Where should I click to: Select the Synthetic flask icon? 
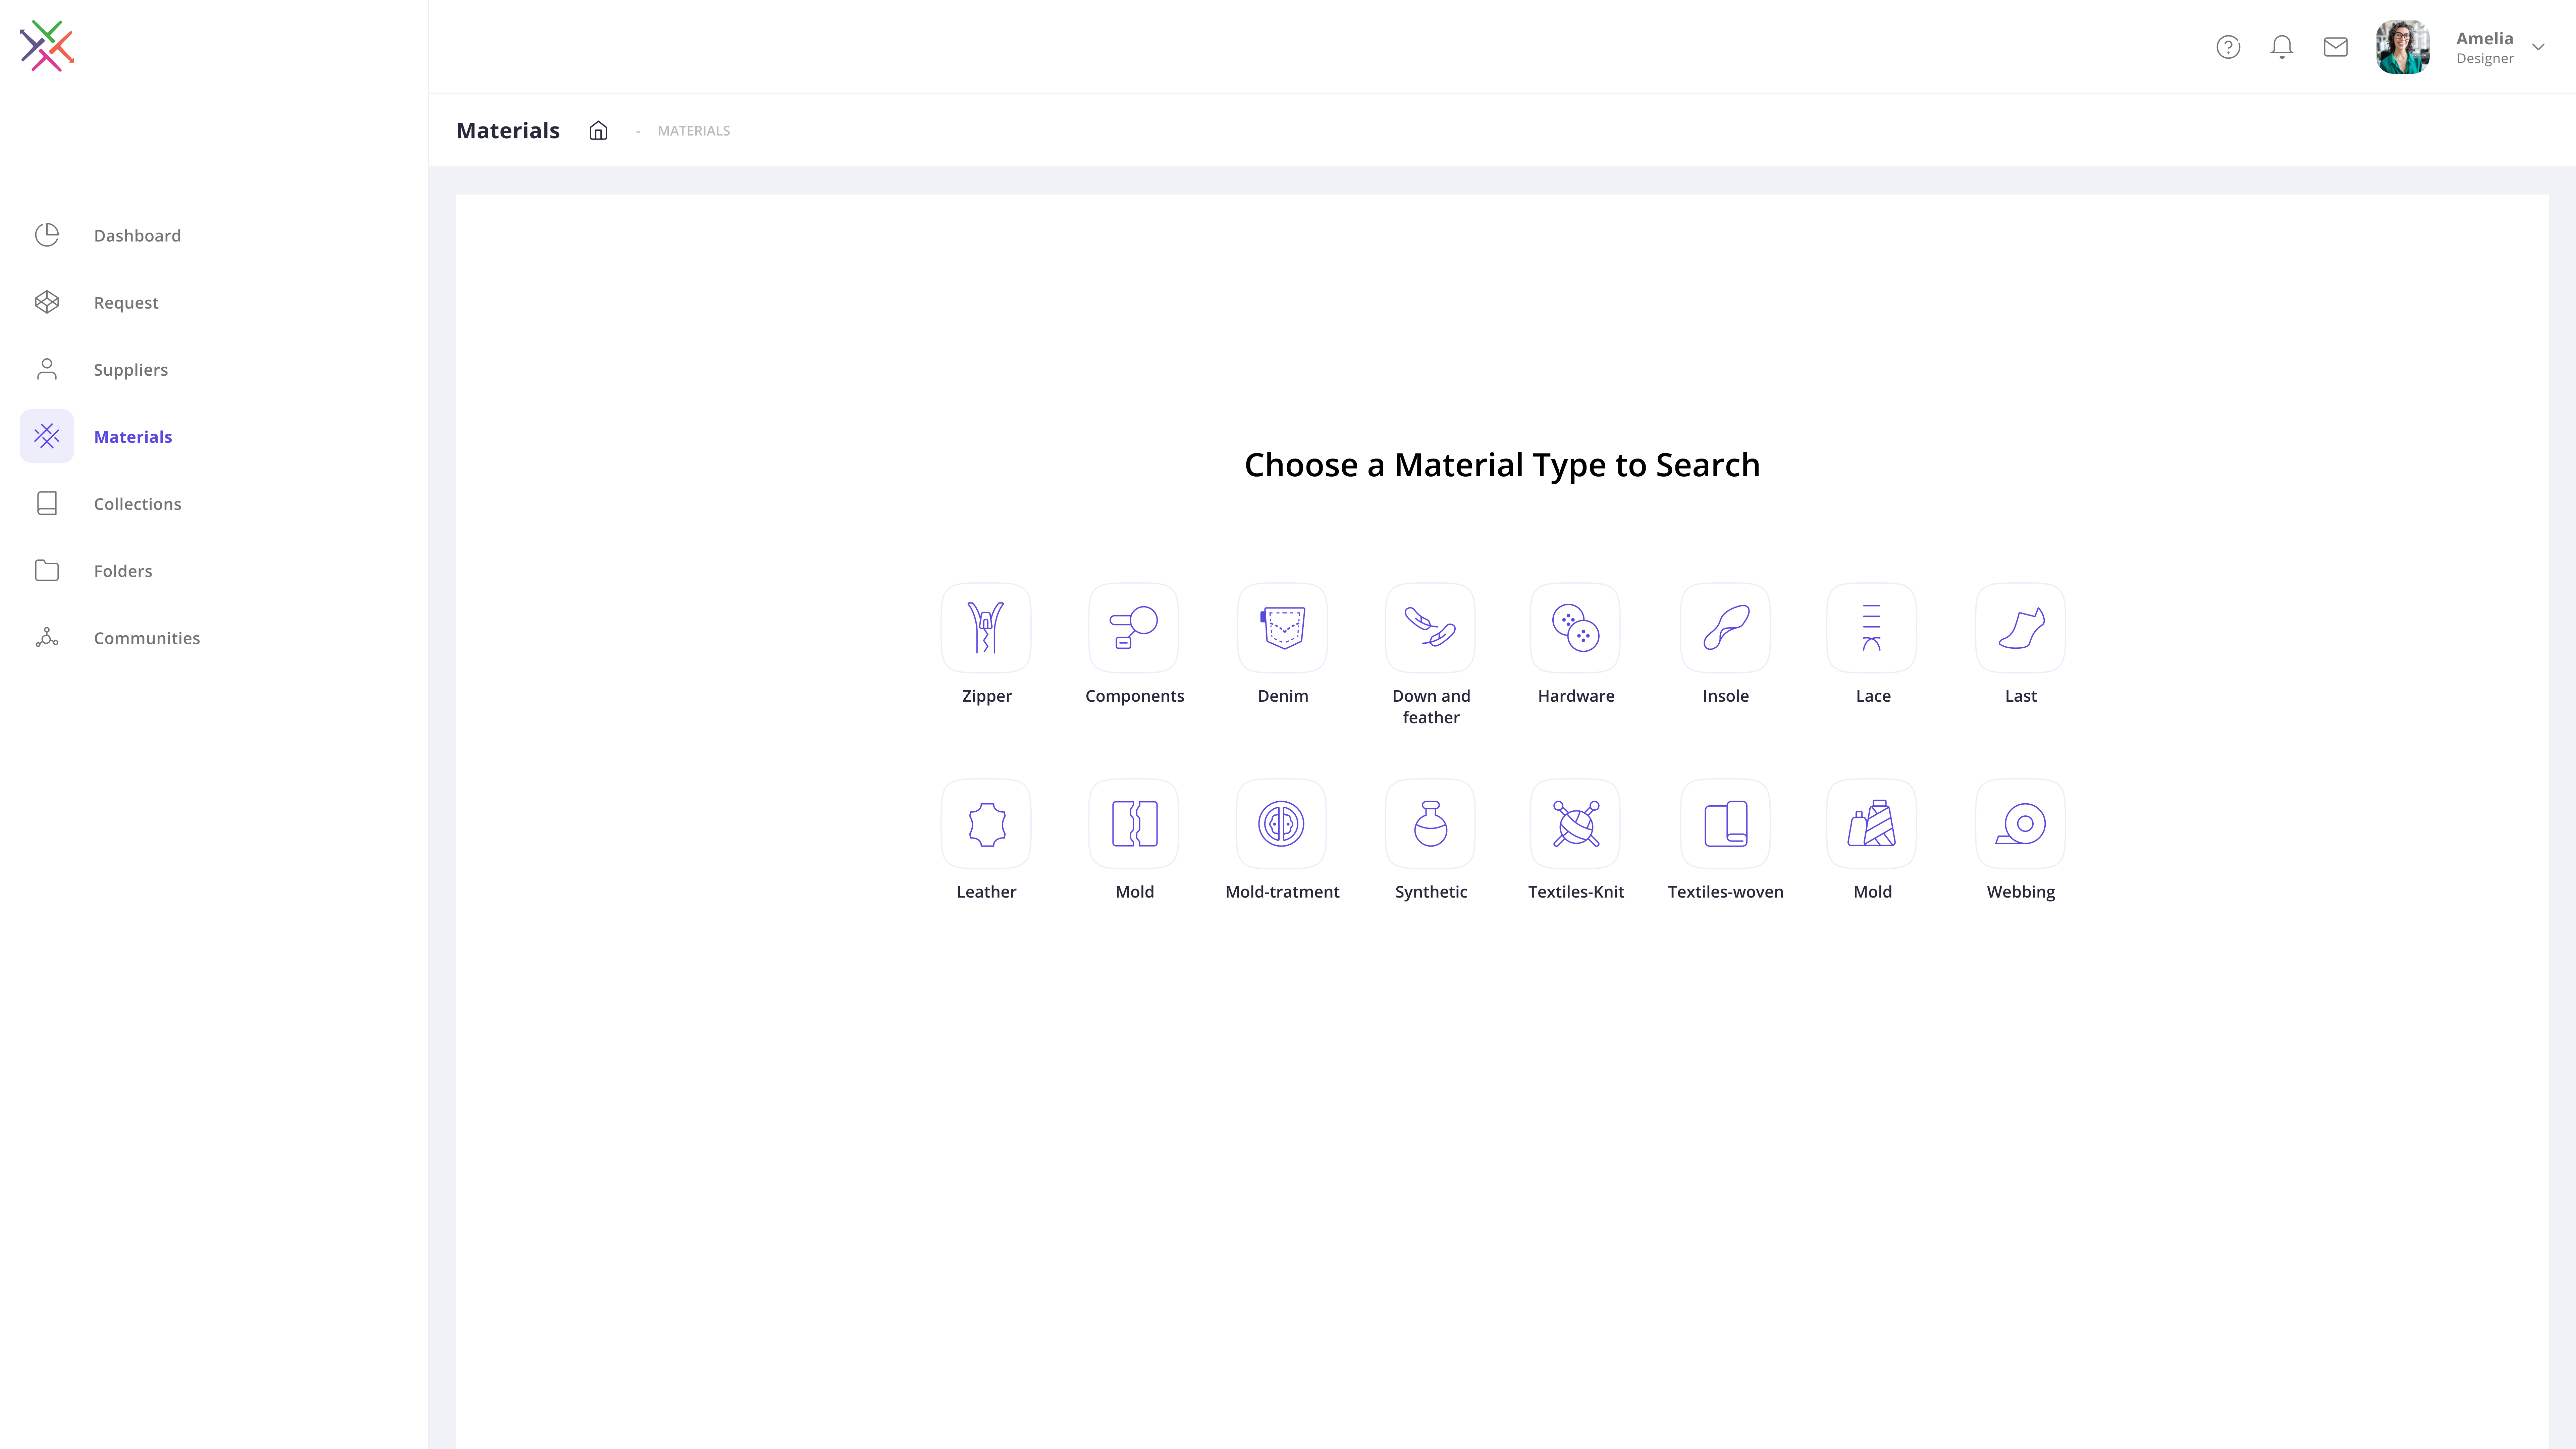tap(1430, 824)
